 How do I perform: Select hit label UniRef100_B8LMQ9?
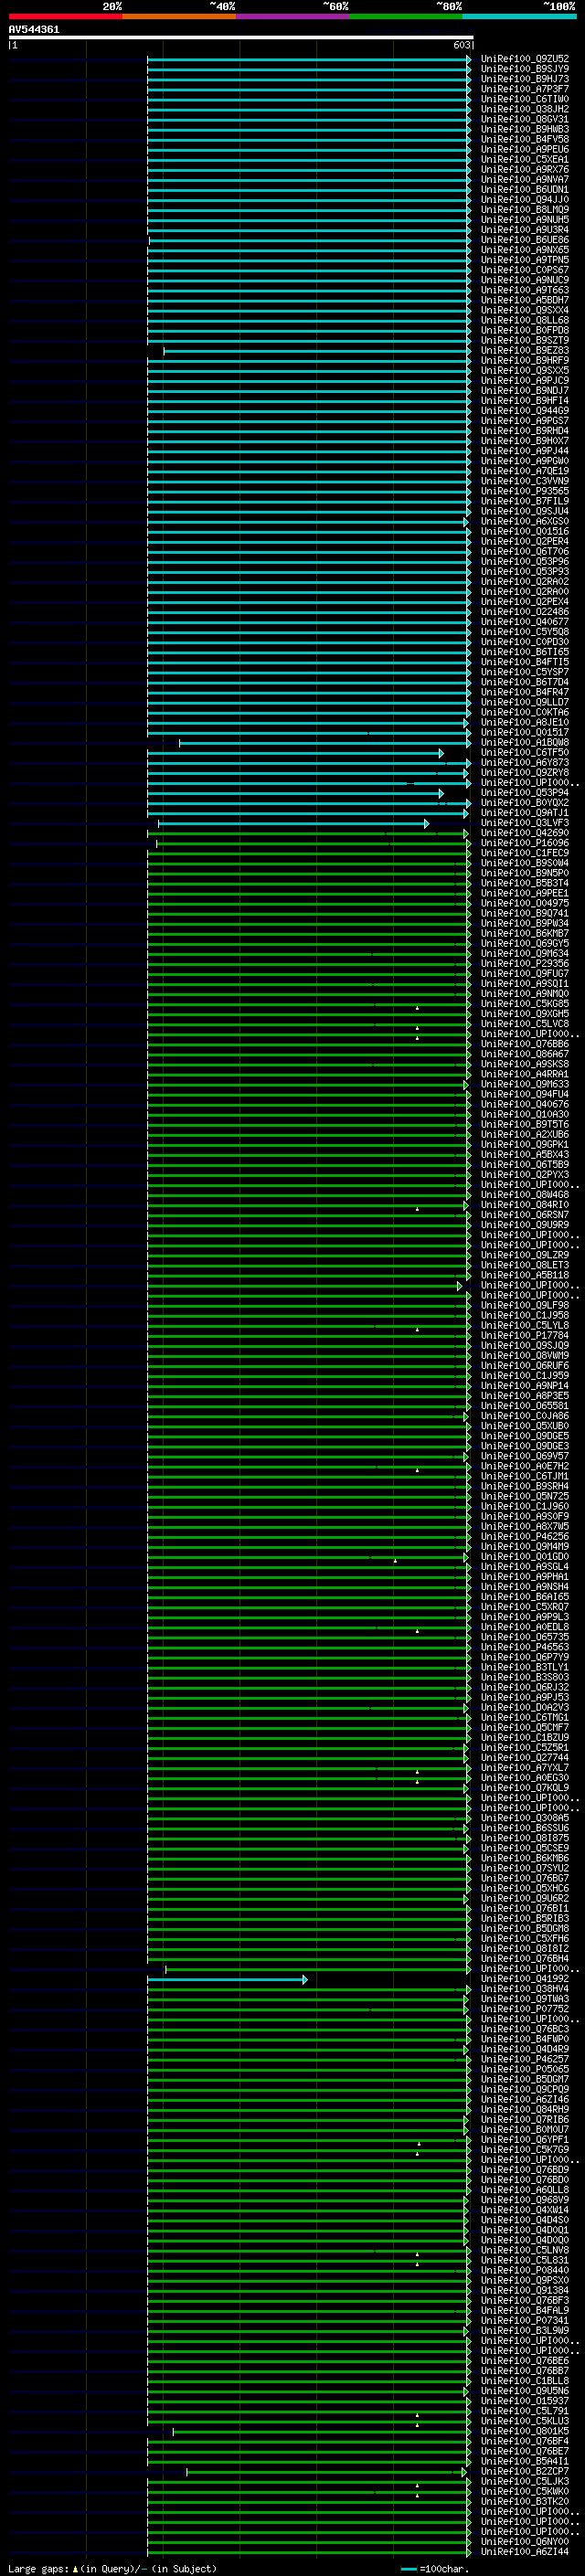[x=525, y=210]
